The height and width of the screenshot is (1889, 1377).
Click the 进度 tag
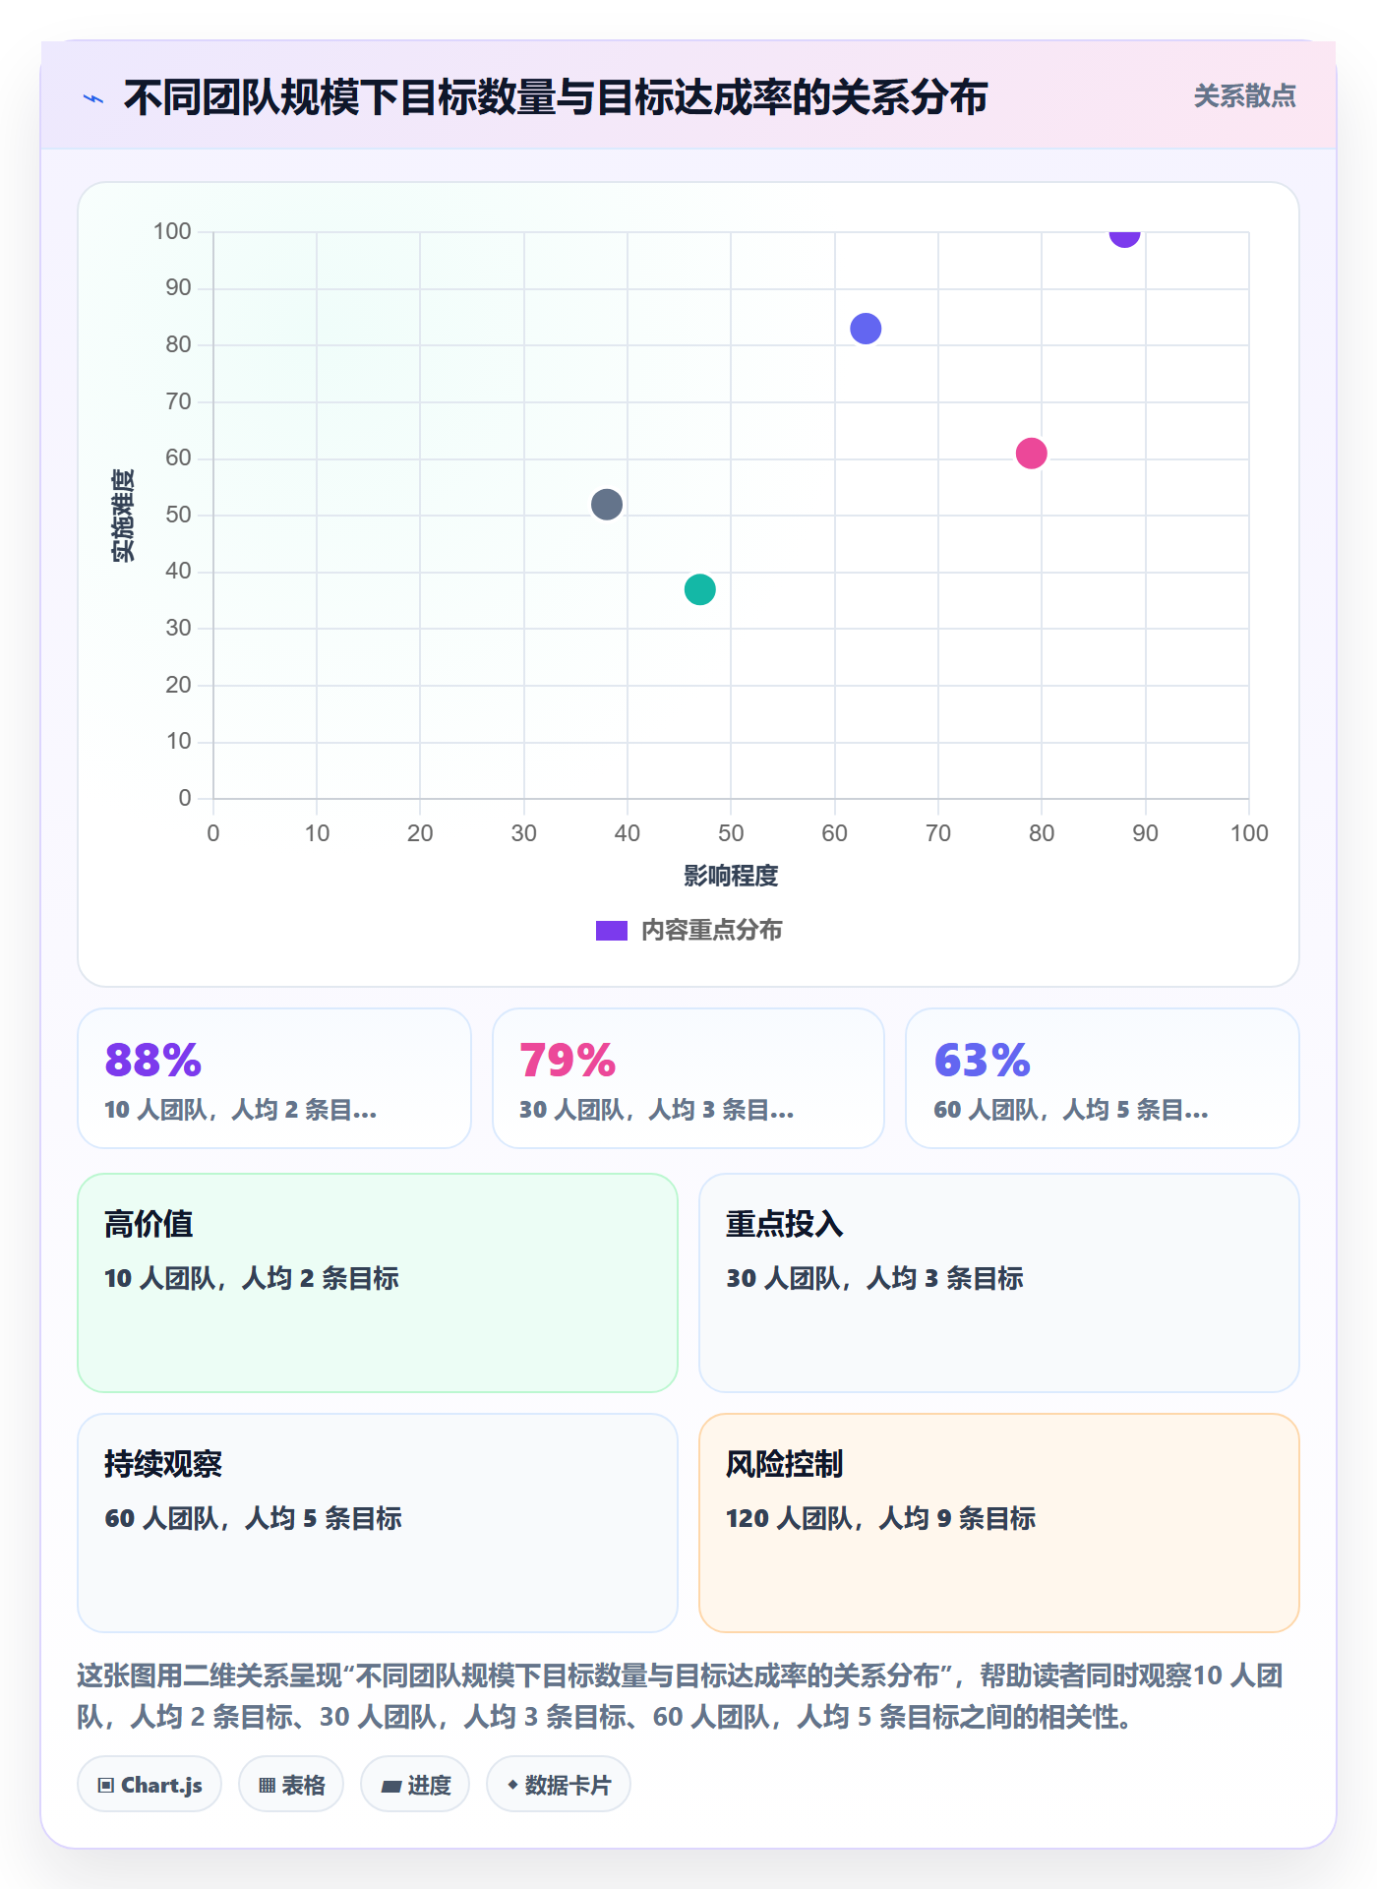(415, 1784)
